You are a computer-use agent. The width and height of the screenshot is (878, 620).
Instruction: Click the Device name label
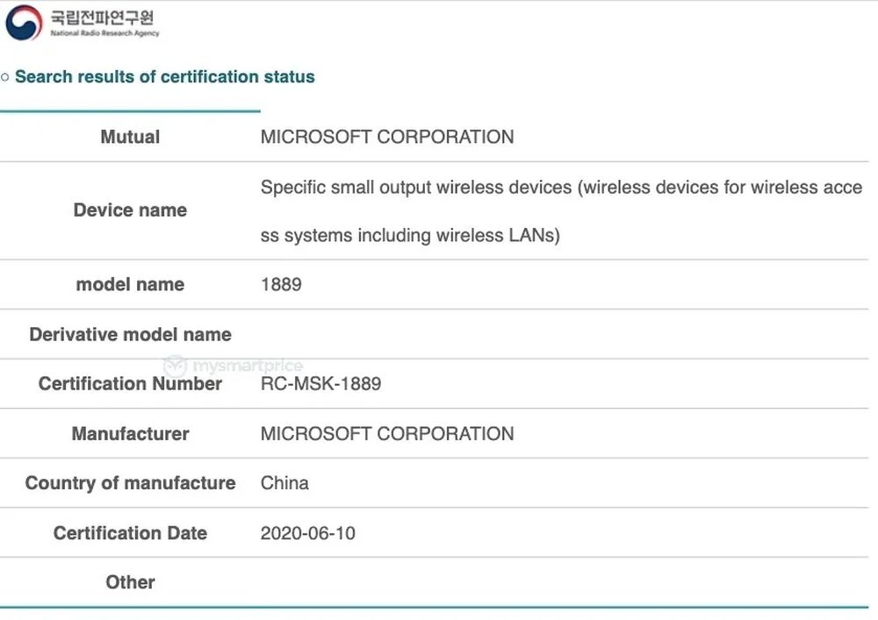(130, 210)
